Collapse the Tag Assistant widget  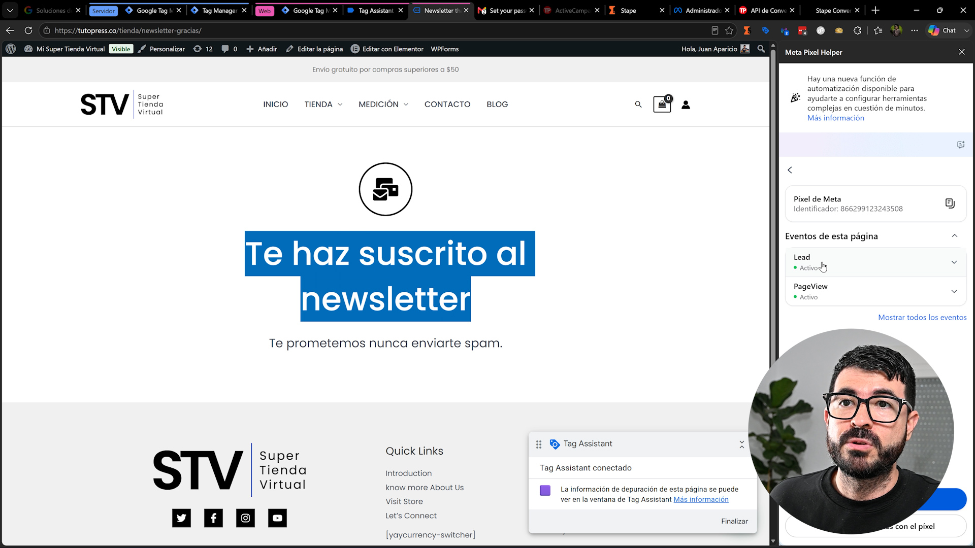click(741, 444)
